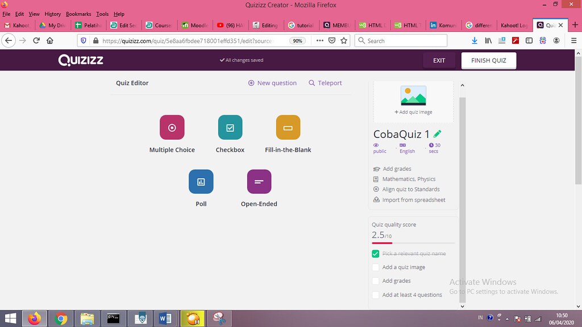
Task: Open the File menu
Action: [x=6, y=14]
